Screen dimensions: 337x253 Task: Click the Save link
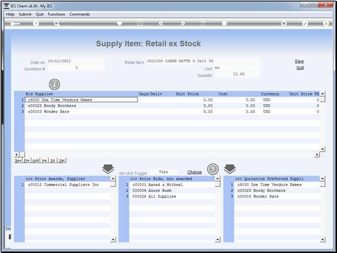[x=299, y=61]
